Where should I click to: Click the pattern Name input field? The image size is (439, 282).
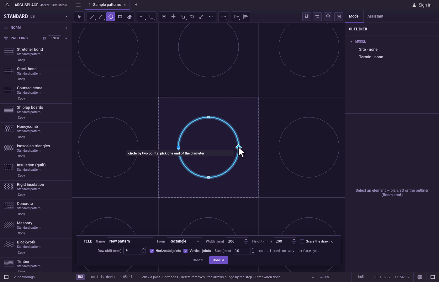(x=130, y=241)
